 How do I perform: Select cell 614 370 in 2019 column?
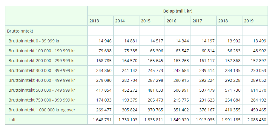[259, 90]
